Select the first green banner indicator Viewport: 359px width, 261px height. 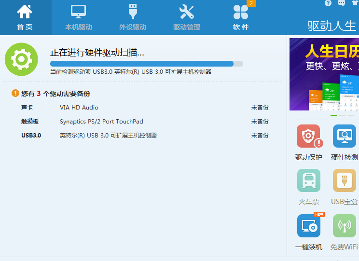point(333,116)
